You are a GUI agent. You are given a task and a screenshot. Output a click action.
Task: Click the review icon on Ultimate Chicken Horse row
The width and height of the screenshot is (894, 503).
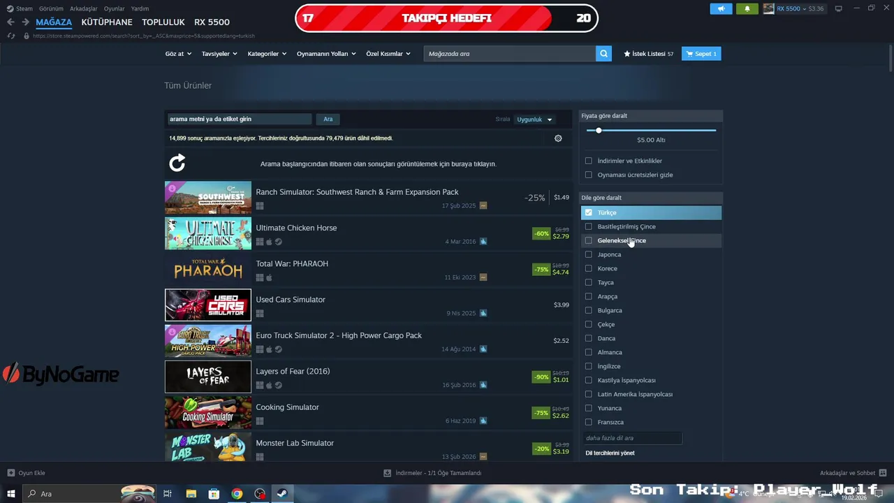point(483,242)
